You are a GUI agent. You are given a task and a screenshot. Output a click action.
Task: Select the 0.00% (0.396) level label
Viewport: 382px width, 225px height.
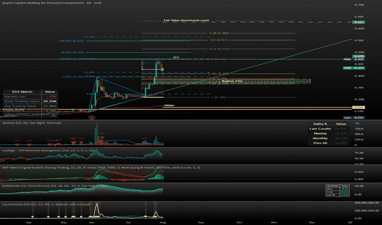click(x=73, y=76)
